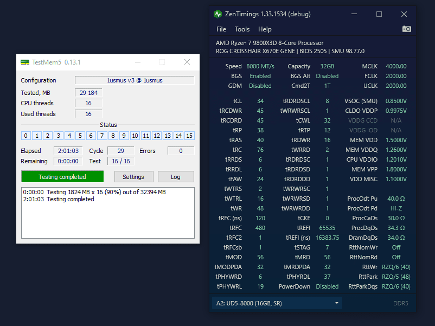435x326 pixels.
Task: Click thread status box 6
Action: coord(91,136)
